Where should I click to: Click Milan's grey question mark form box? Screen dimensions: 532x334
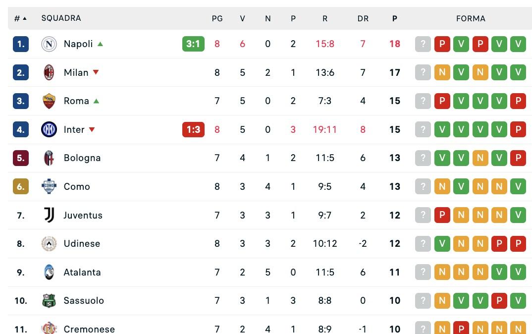[423, 72]
